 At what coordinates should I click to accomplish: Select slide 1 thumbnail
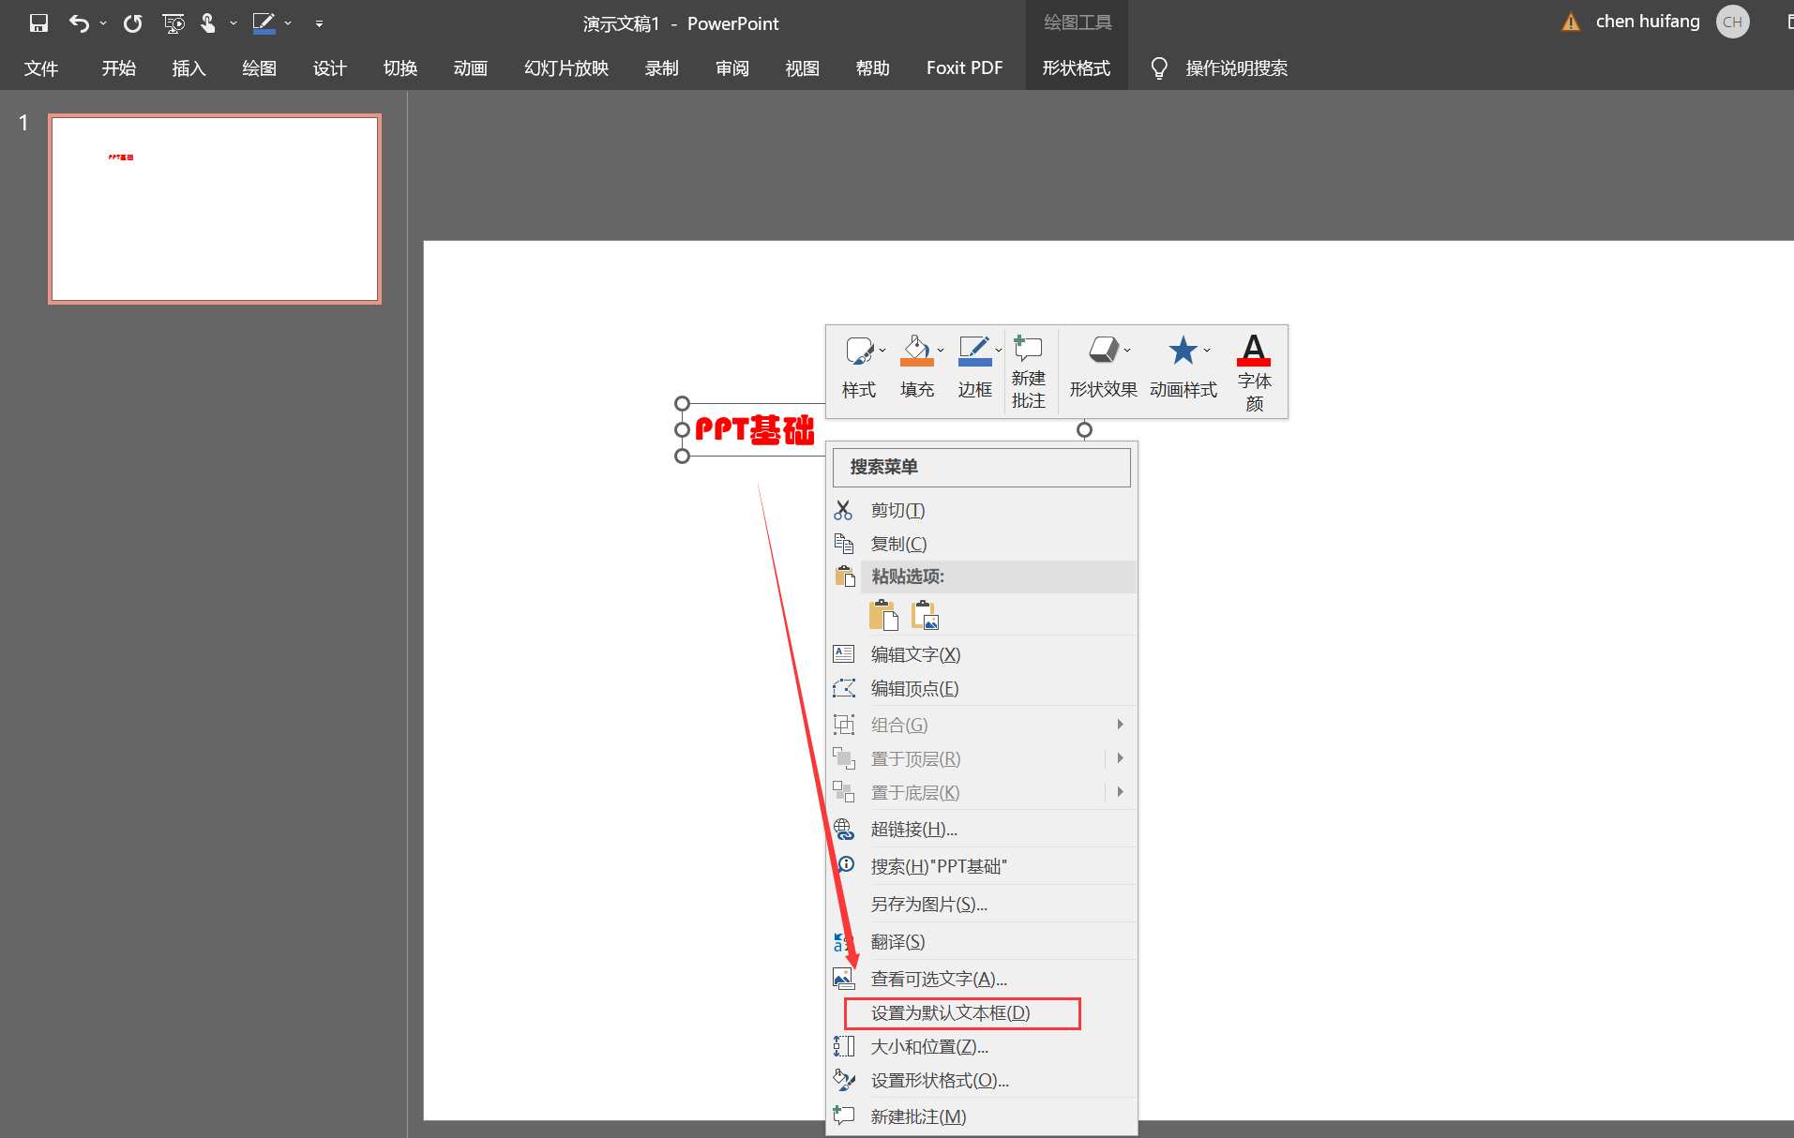coord(215,209)
